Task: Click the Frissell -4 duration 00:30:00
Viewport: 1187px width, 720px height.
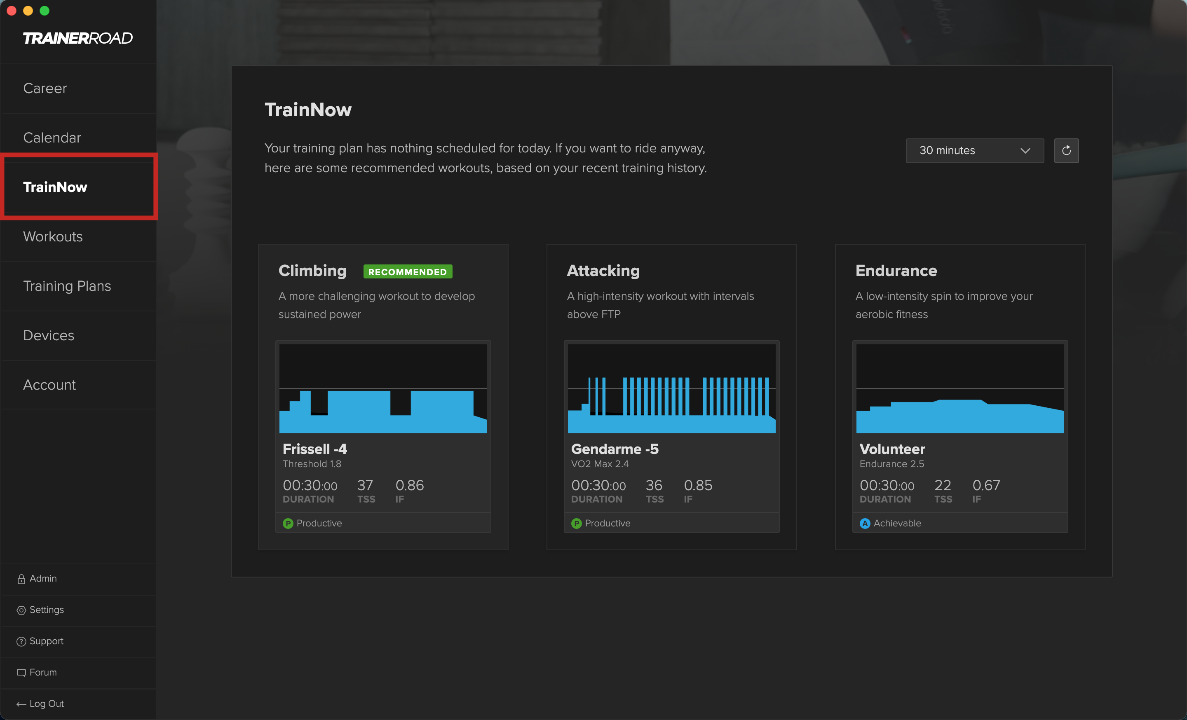Action: (310, 485)
